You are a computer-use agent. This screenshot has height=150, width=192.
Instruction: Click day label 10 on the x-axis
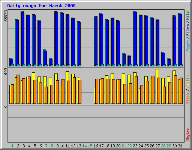(x=62, y=146)
